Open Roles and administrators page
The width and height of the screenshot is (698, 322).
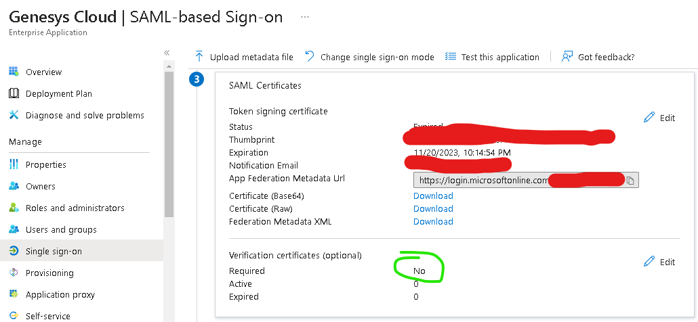[x=75, y=208]
